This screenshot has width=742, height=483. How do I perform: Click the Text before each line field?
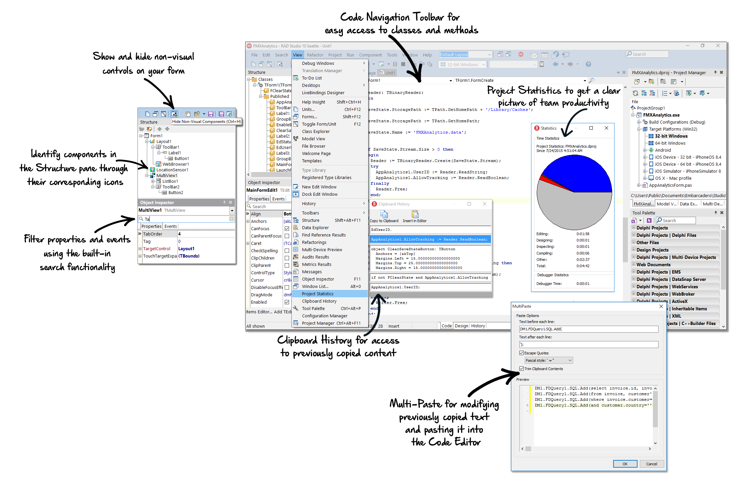coord(588,329)
